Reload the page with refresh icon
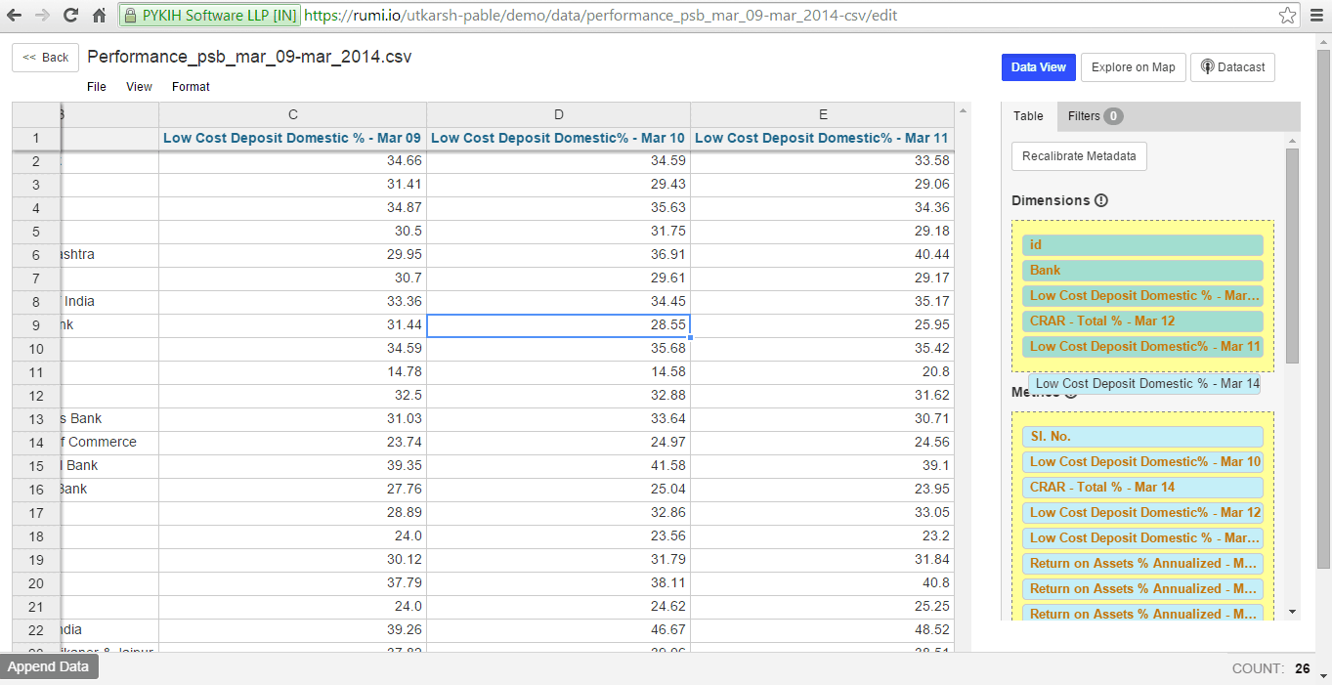Image resolution: width=1332 pixels, height=685 pixels. coord(70,16)
